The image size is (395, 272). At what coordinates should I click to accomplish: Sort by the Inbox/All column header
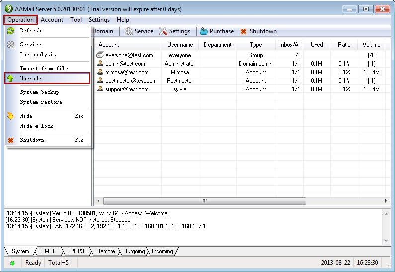290,45
